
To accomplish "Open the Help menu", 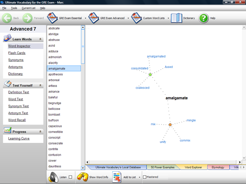I will point(43,8).
